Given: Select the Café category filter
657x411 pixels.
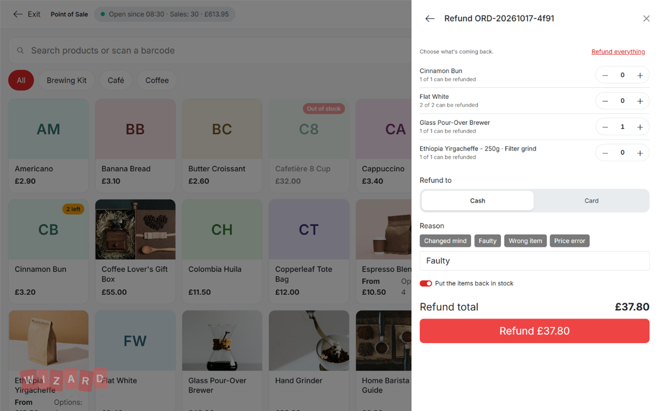Looking at the screenshot, I should click(x=116, y=80).
